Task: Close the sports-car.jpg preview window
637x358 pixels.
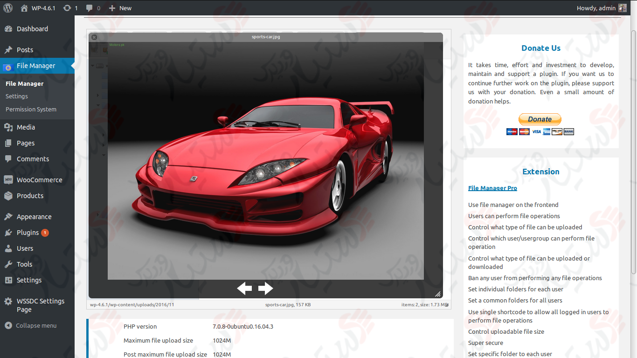Action: click(x=94, y=37)
